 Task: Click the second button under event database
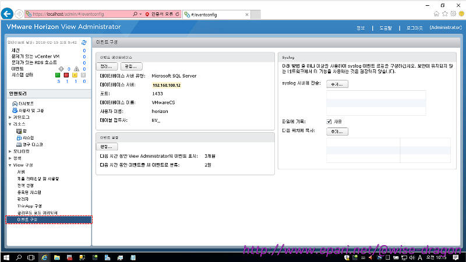click(x=132, y=66)
